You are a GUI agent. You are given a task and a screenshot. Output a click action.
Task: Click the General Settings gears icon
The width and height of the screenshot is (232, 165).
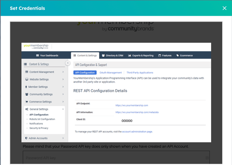point(27,109)
